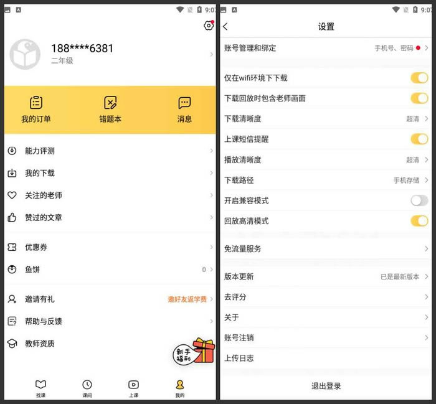Tap the profile avatar image

tap(25, 54)
